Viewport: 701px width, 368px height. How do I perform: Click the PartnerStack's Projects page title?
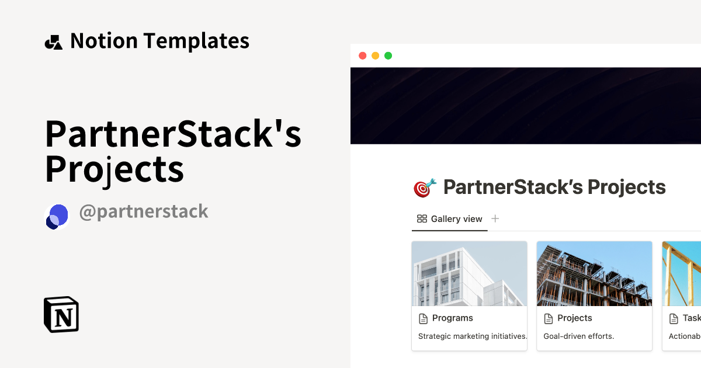click(554, 187)
